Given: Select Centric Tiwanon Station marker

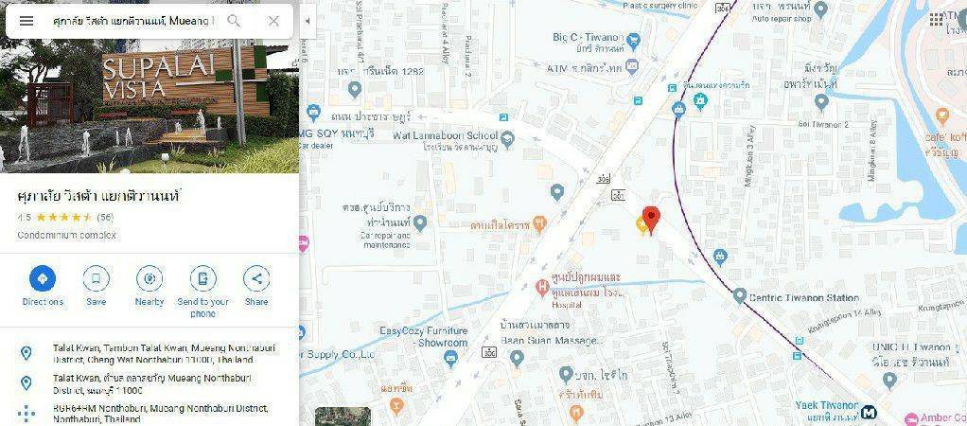Looking at the screenshot, I should click(740, 295).
